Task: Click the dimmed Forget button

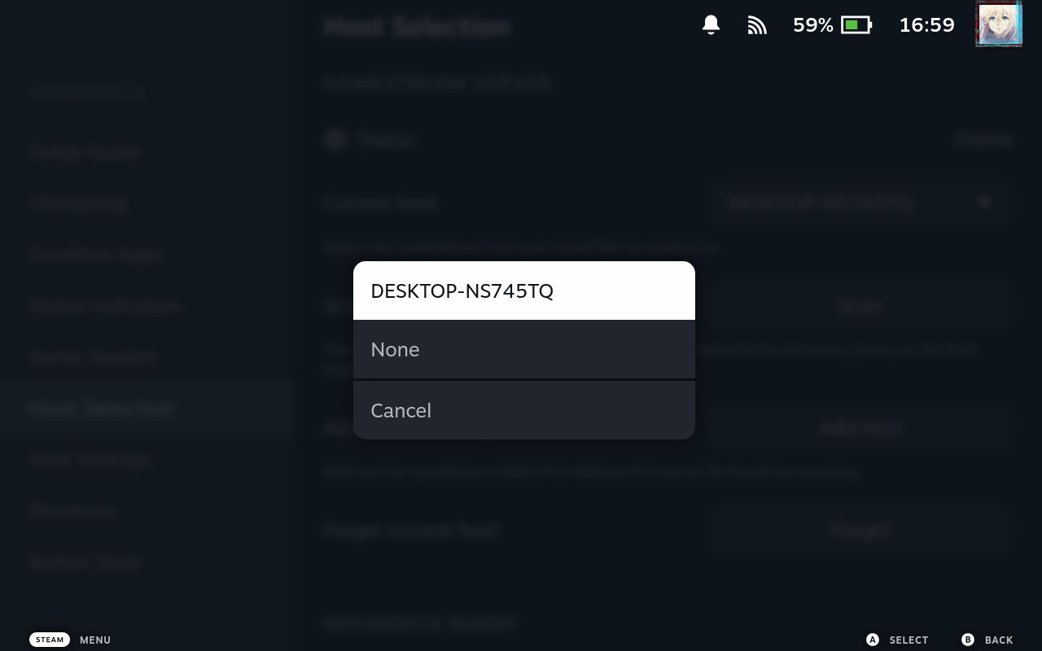Action: (x=860, y=531)
